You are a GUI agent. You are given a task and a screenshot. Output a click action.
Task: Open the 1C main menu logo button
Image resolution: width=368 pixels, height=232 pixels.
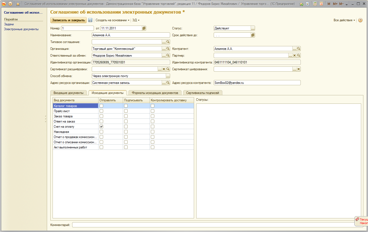pyautogui.click(x=4, y=4)
